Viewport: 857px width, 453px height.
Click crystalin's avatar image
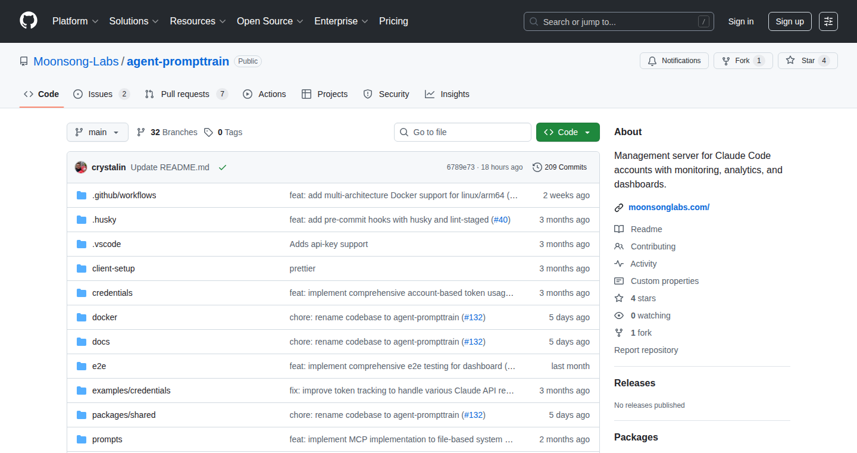click(x=81, y=167)
